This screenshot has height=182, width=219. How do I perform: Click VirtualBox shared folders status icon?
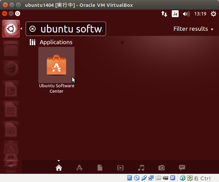coord(158,178)
